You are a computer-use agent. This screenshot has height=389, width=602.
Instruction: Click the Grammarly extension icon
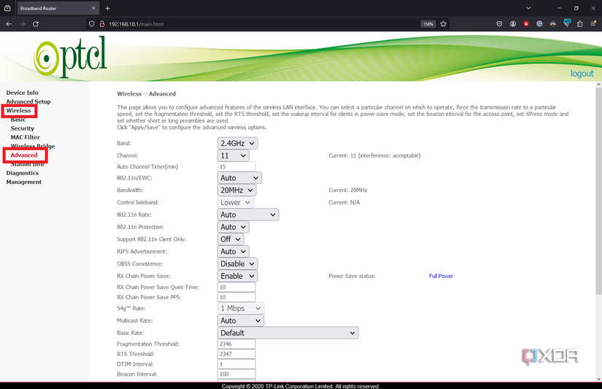[539, 24]
